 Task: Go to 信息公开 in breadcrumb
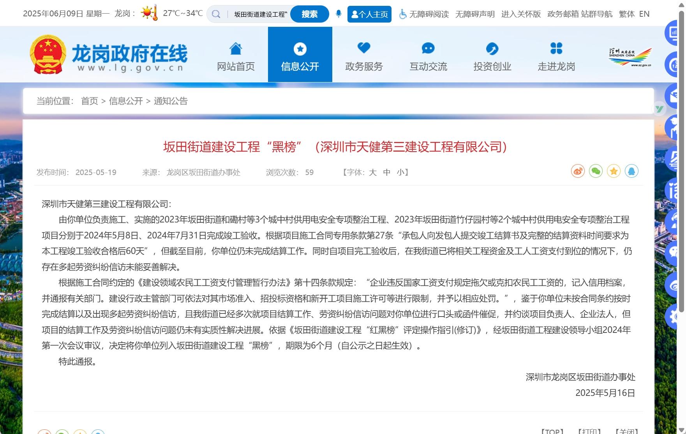pos(126,101)
